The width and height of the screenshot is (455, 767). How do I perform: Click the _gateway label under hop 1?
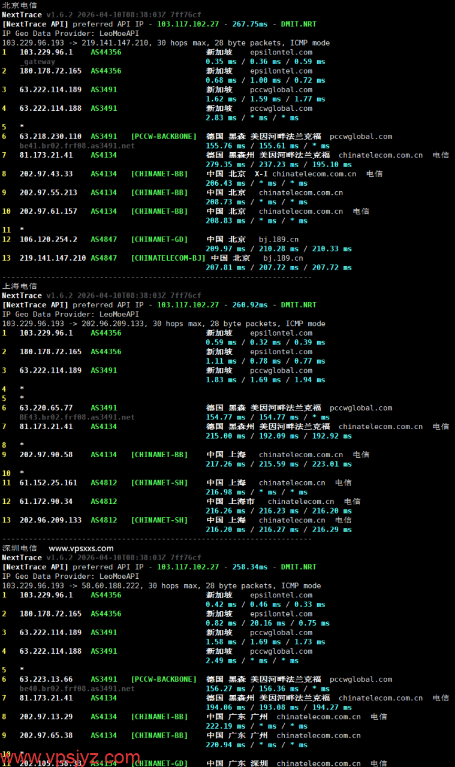point(37,62)
